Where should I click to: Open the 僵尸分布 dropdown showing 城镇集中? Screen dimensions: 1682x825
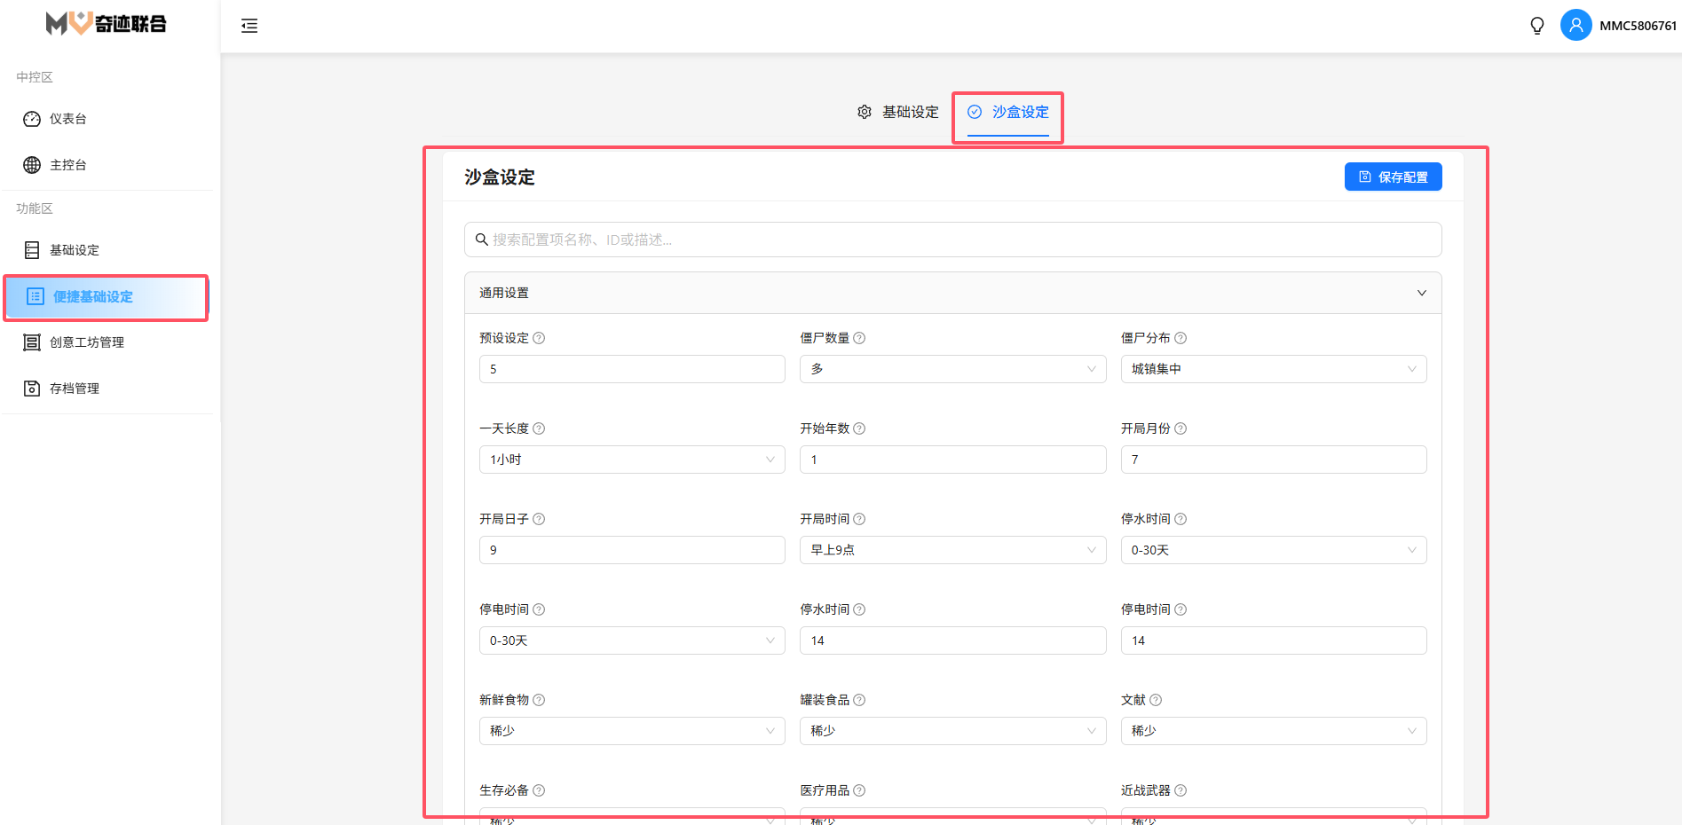1273,369
